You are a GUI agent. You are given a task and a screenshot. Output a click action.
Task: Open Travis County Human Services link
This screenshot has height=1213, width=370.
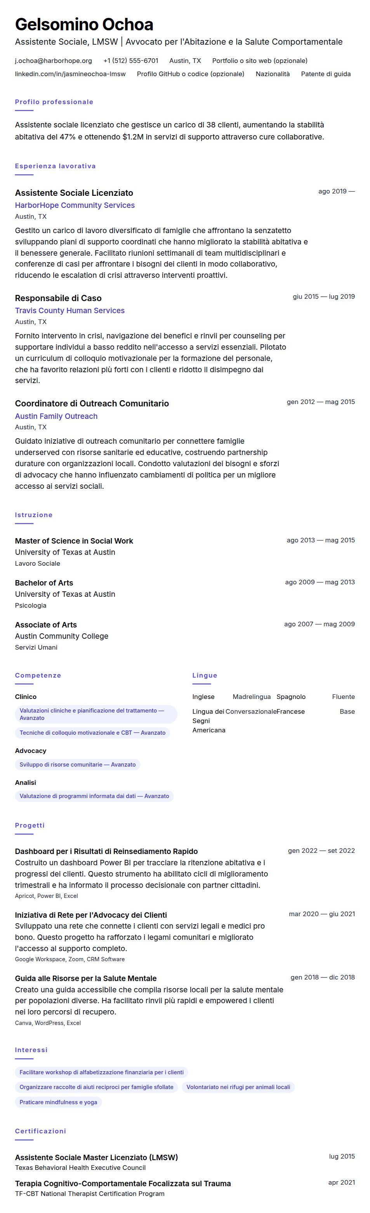(69, 311)
